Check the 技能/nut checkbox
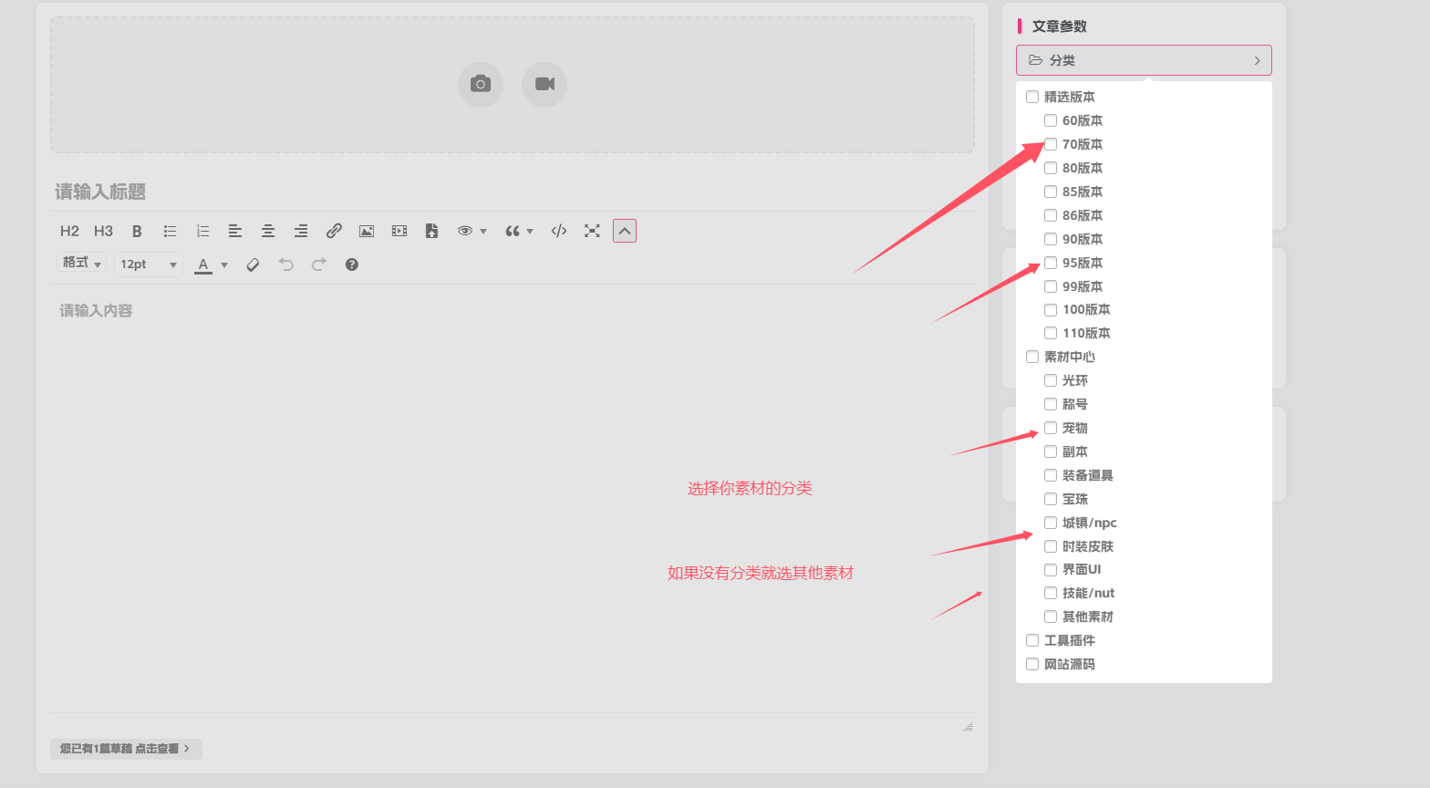 point(1051,593)
